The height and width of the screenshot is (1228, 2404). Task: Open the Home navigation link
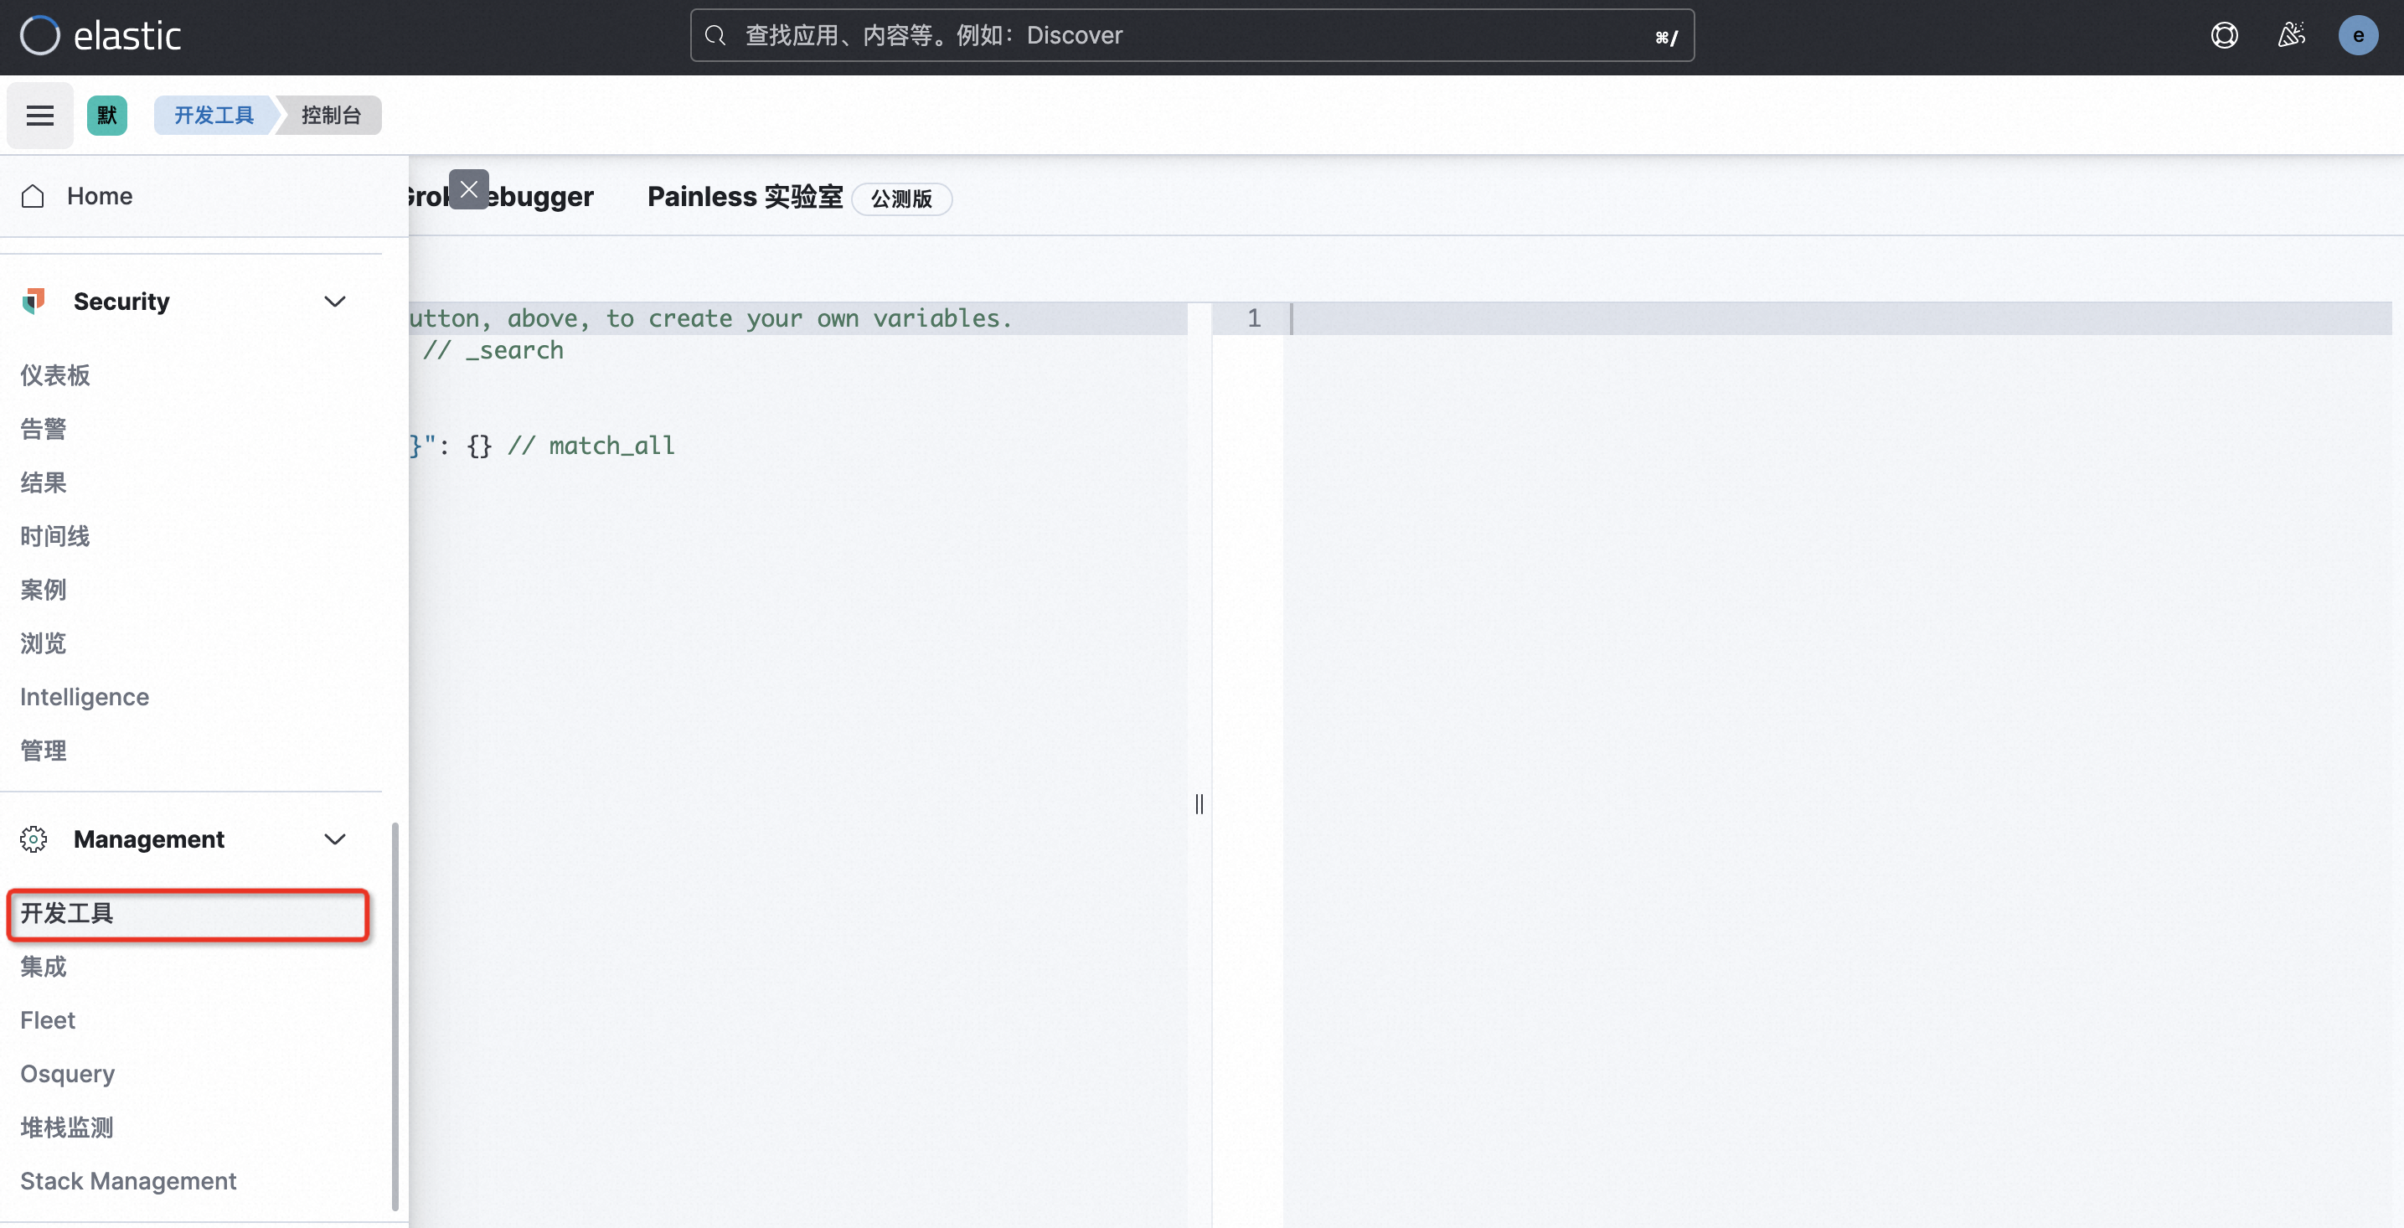coord(100,196)
